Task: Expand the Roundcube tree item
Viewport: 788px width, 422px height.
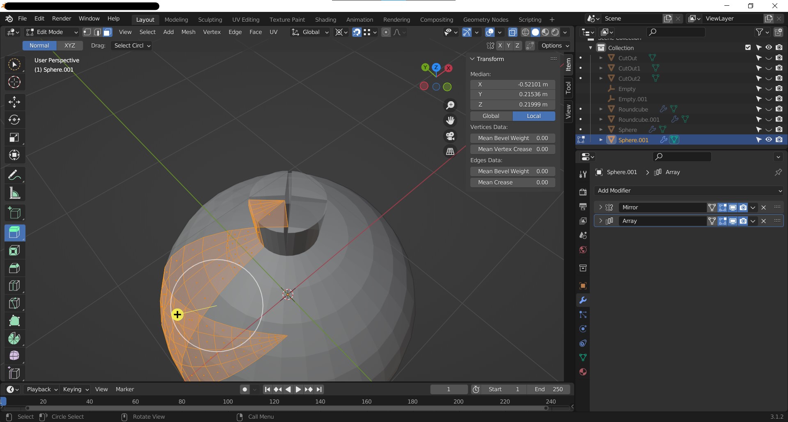Action: 601,109
